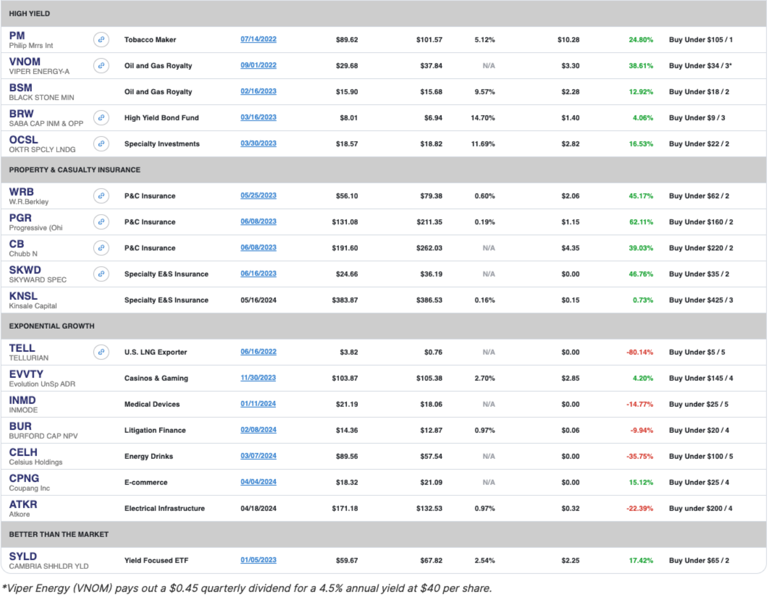Screen dimensions: 768x598
Task: Click the Yield Focused ETF description
Action: point(156,560)
